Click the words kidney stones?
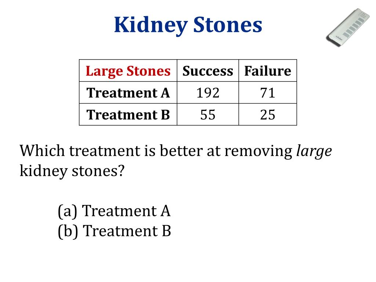The height and width of the screenshot is (282, 376). pos(72,172)
